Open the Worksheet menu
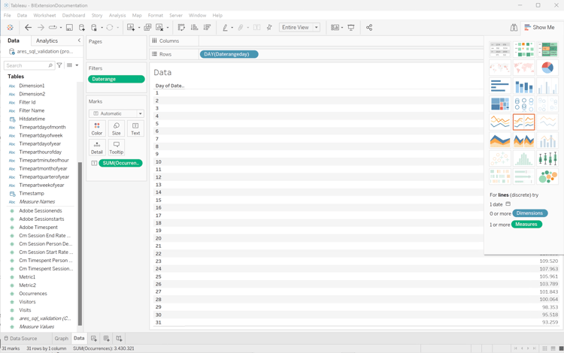This screenshot has width=564, height=353. [44, 16]
